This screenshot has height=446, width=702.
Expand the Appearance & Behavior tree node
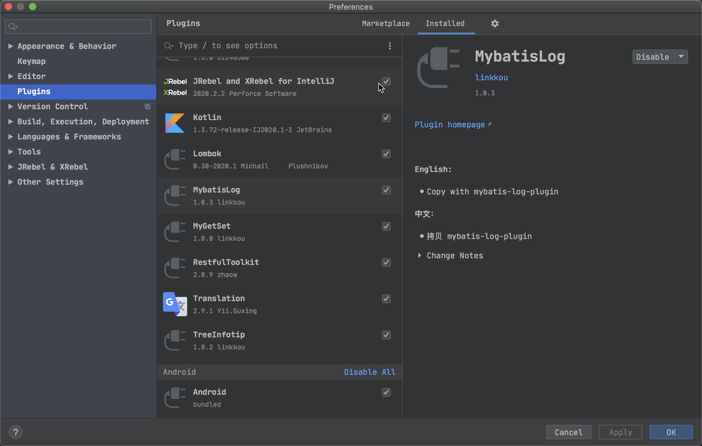click(x=11, y=46)
